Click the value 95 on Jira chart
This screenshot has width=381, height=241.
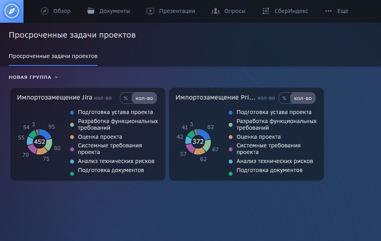click(52, 126)
